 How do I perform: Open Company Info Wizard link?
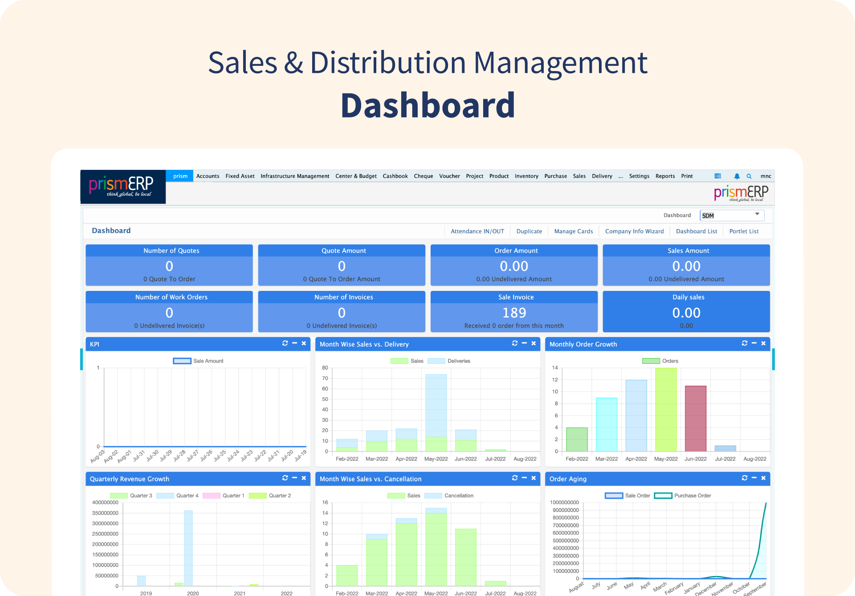pyautogui.click(x=634, y=231)
